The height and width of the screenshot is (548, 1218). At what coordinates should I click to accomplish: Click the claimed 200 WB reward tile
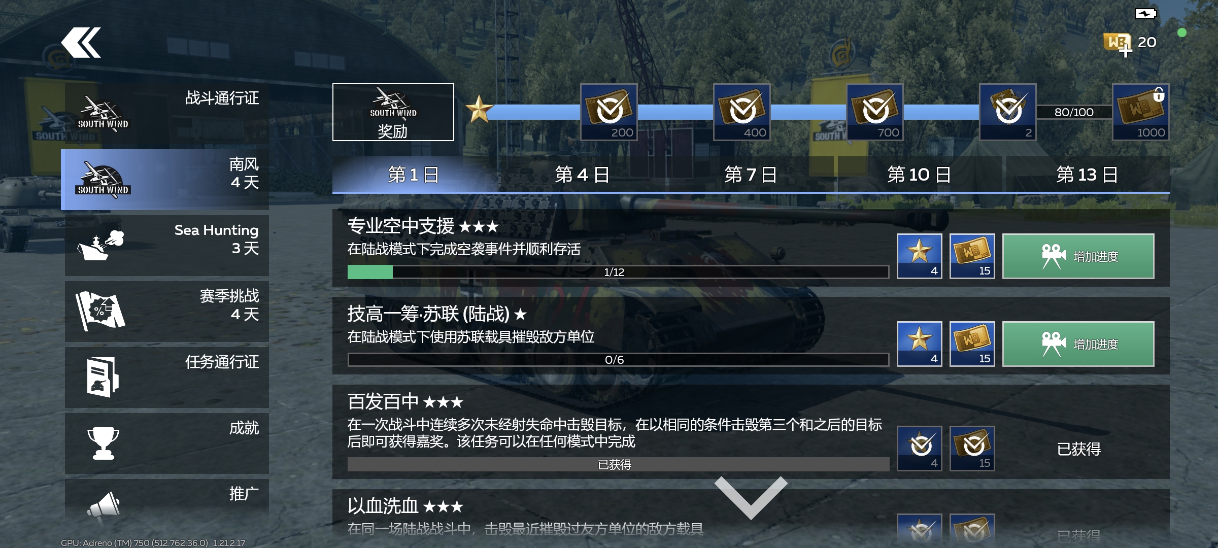[x=608, y=112]
